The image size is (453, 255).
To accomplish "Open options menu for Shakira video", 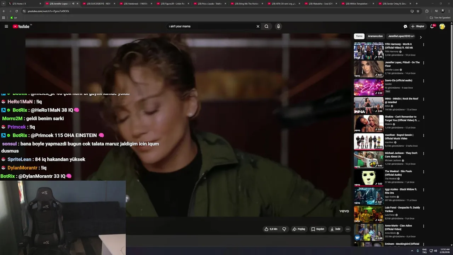I will [x=423, y=117].
